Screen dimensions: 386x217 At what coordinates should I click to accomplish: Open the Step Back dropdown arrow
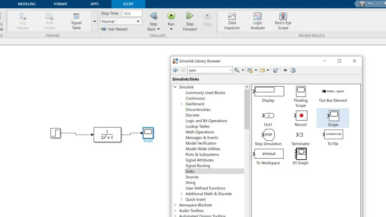click(x=158, y=29)
